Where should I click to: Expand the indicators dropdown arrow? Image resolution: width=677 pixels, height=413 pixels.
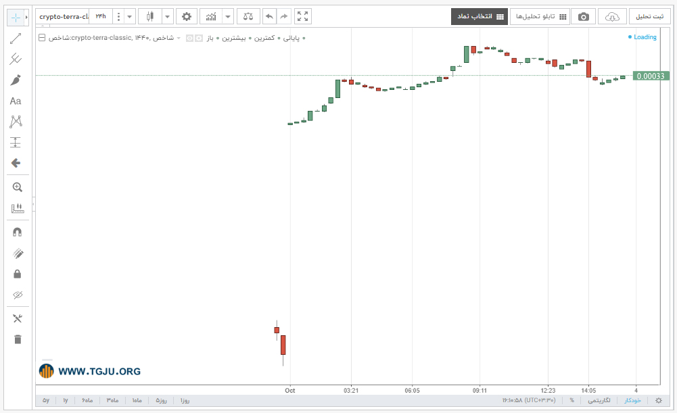click(x=228, y=17)
